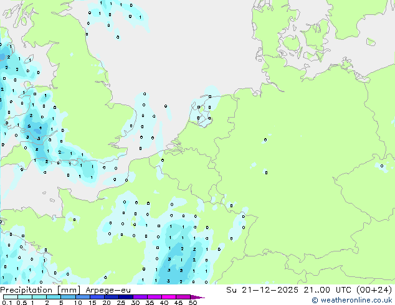Pick the 2–5 mm legend color swatch
The height and width of the screenshot is (305, 395).
click(x=54, y=297)
